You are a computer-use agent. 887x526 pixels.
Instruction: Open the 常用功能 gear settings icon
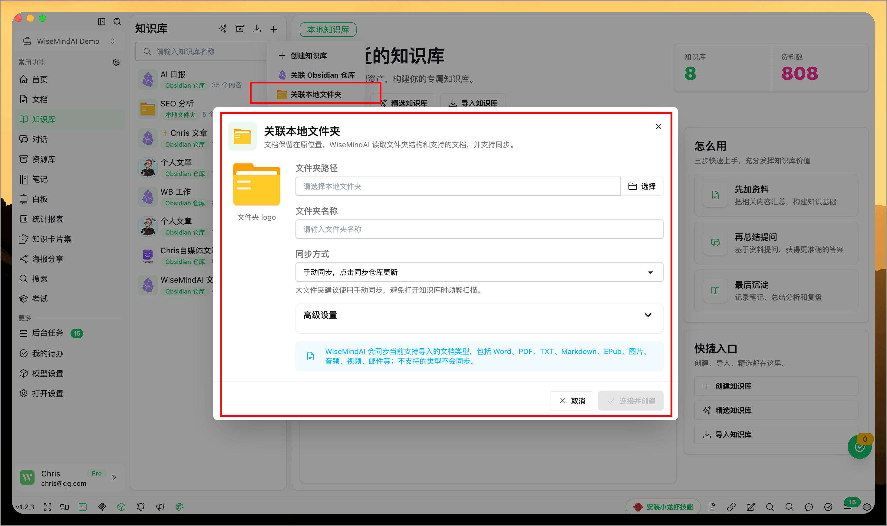click(x=116, y=62)
